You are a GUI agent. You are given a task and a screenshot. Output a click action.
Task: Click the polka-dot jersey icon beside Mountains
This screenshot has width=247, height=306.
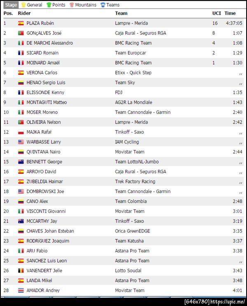pos(72,5)
